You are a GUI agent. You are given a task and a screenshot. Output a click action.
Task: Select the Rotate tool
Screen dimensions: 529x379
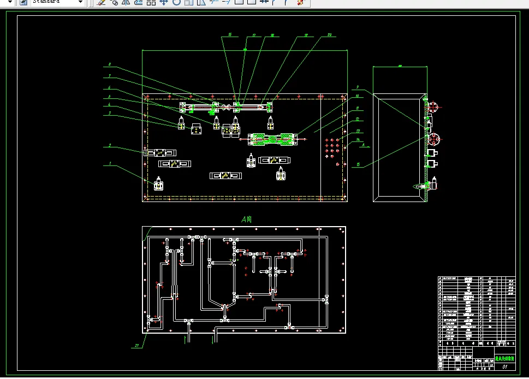[176, 2]
